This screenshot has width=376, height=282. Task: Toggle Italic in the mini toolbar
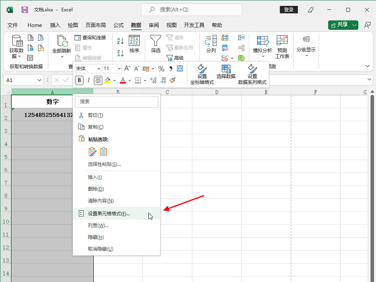click(88, 80)
